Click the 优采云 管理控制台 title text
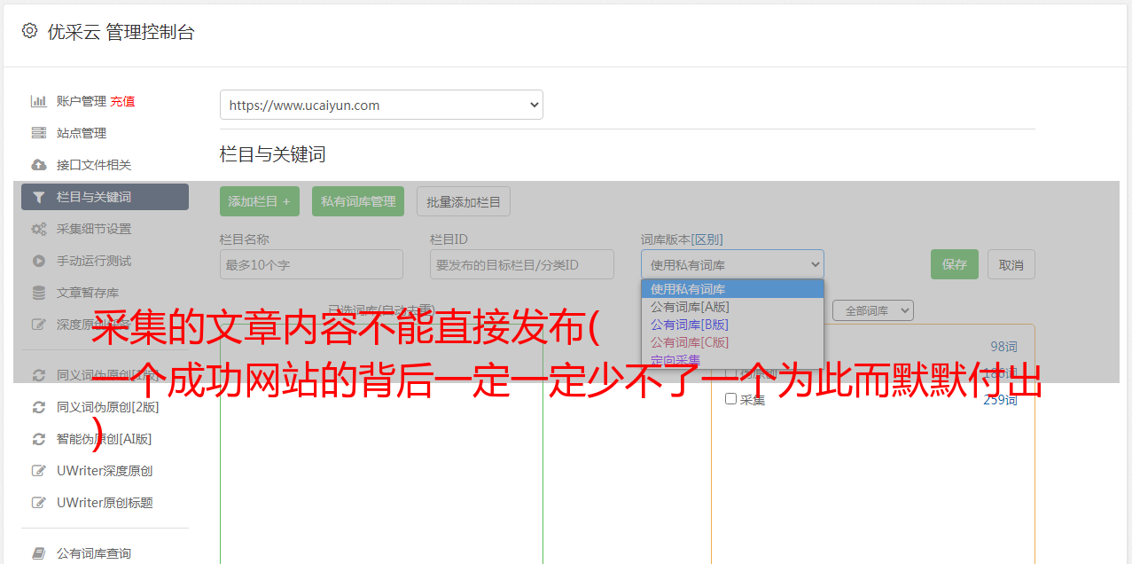 [121, 32]
